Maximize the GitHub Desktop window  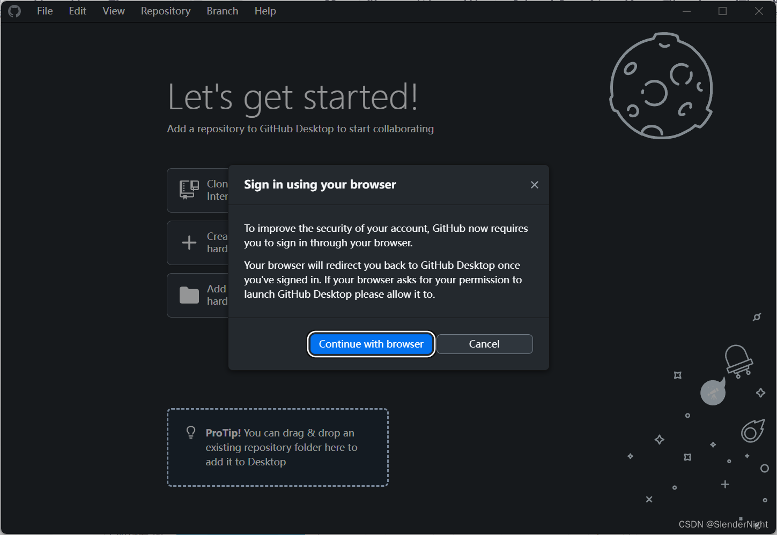tap(722, 11)
